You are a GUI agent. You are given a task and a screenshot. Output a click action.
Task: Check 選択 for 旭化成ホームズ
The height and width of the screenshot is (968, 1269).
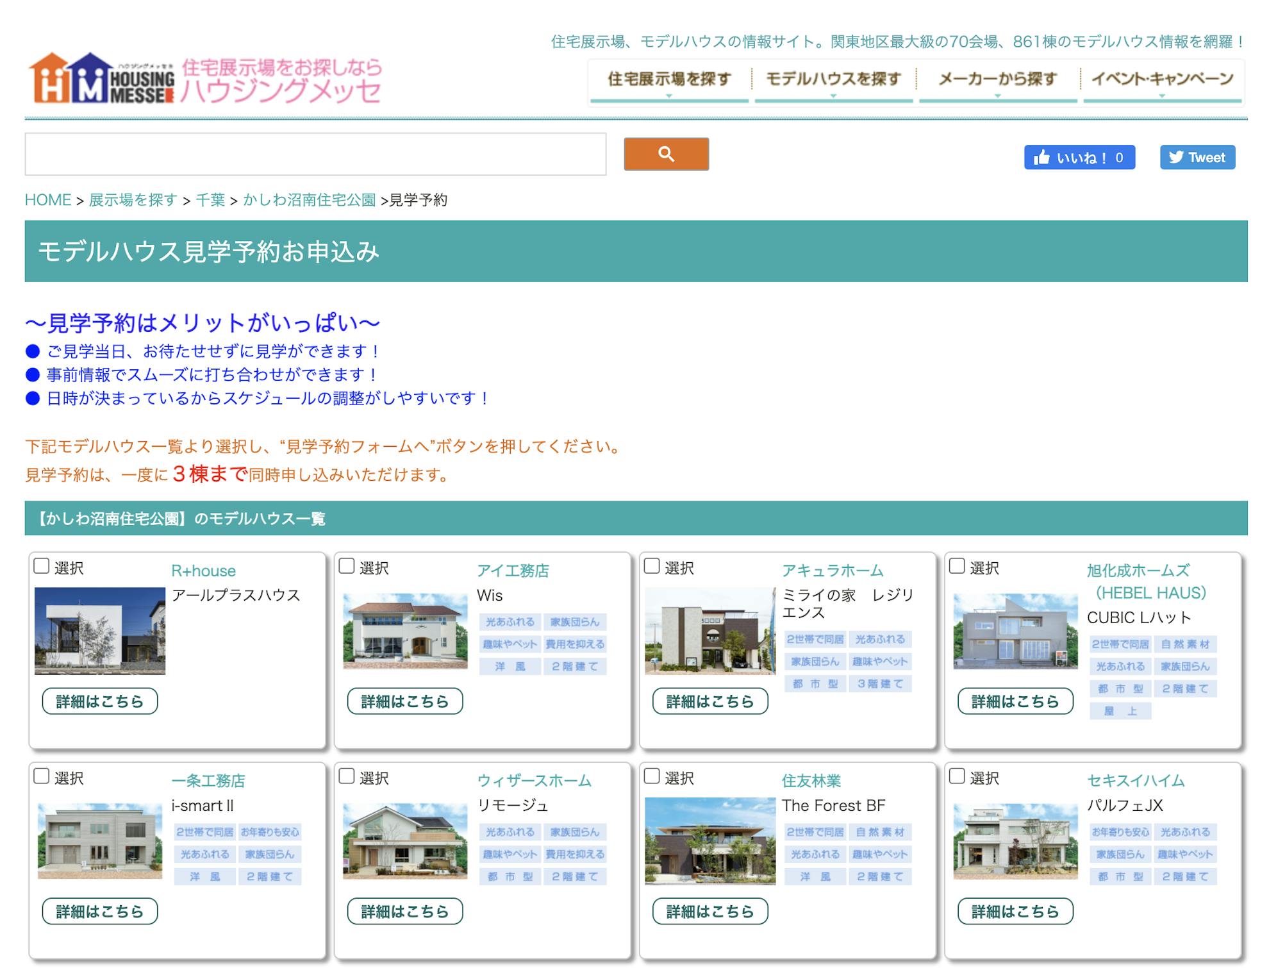pyautogui.click(x=957, y=566)
